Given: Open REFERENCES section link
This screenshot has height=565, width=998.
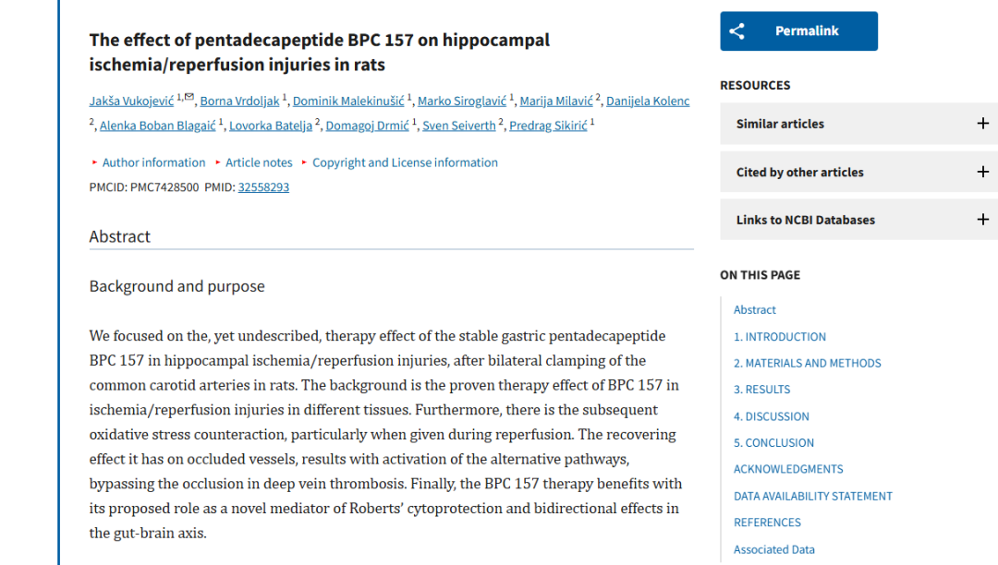Looking at the screenshot, I should 767,523.
